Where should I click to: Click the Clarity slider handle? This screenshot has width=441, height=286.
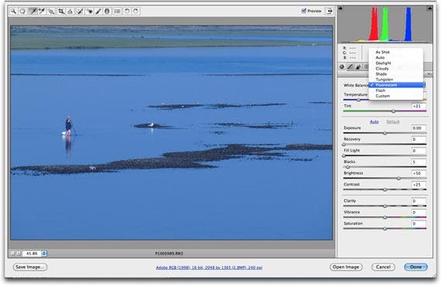tap(385, 206)
